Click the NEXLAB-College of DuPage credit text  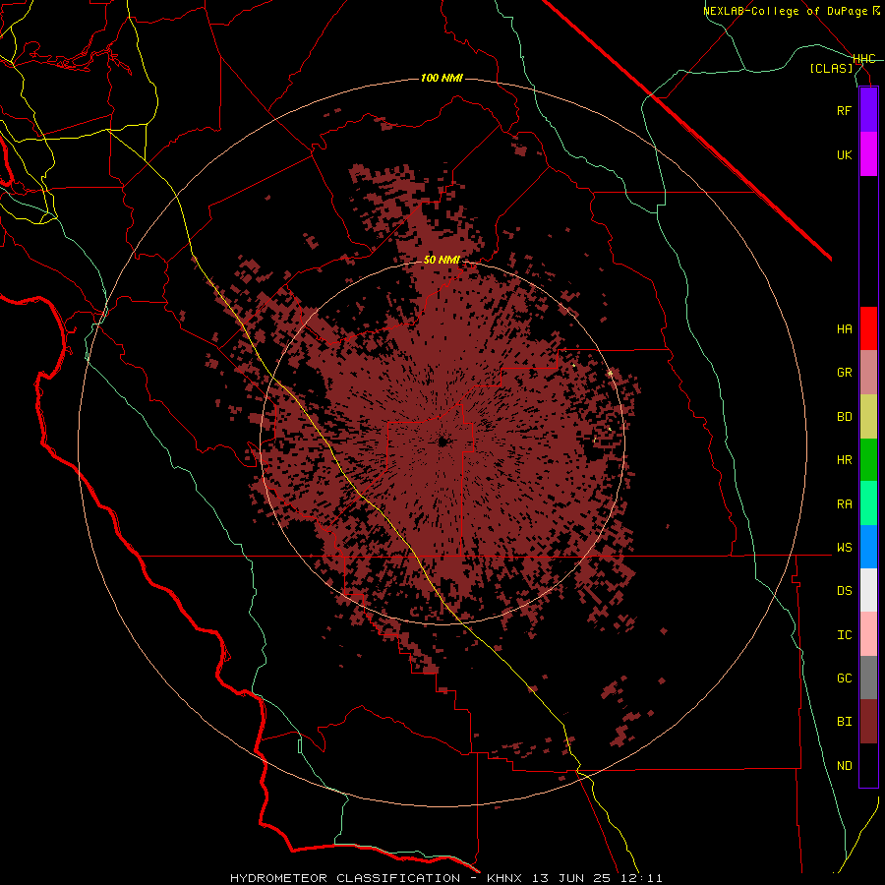pyautogui.click(x=788, y=11)
